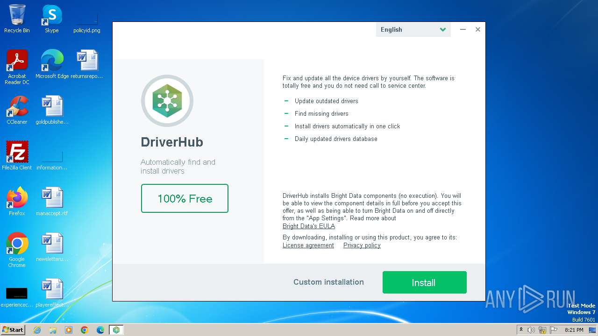Open Bright Data's EULA link
Viewport: 598px width, 336px height.
coord(309,226)
